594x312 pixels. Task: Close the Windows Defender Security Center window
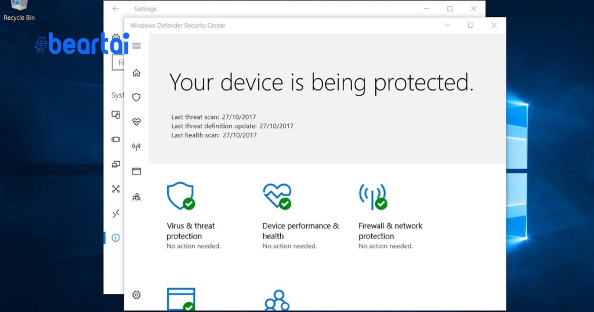pos(494,25)
